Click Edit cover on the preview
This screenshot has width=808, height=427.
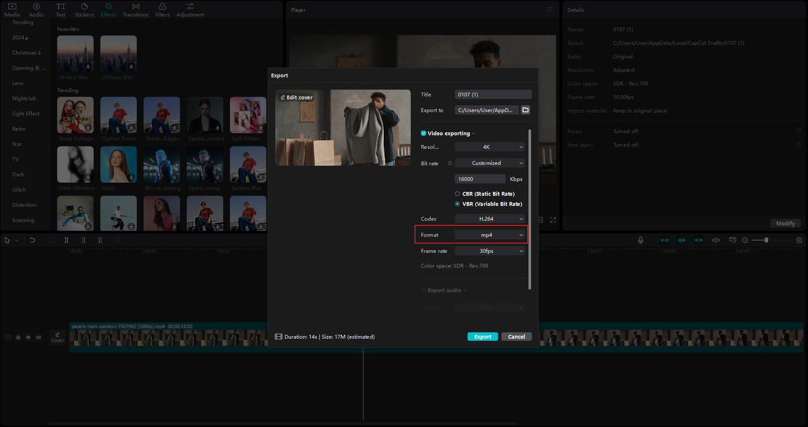297,98
